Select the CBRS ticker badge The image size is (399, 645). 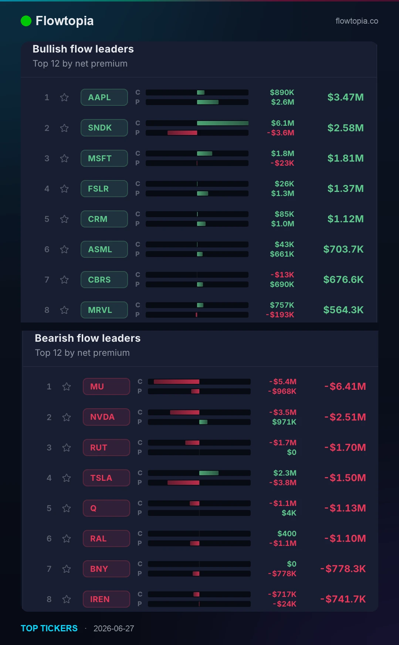point(104,280)
